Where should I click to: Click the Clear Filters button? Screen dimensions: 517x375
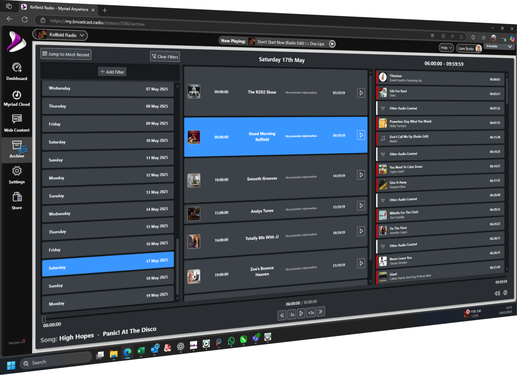165,57
